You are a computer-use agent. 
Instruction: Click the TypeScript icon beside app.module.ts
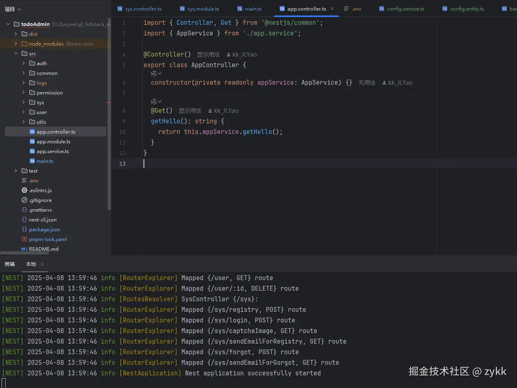[x=32, y=142]
